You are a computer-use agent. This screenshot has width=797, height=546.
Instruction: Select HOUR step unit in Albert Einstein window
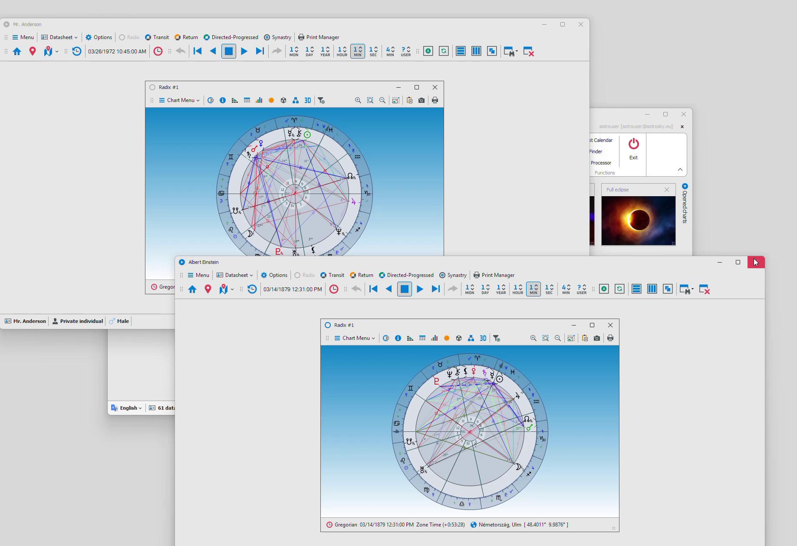coord(518,289)
